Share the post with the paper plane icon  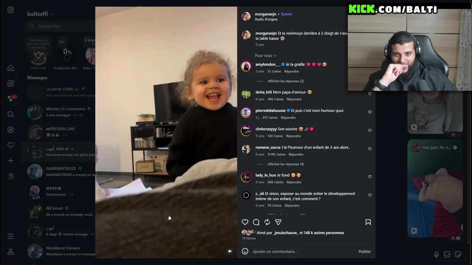pyautogui.click(x=278, y=222)
